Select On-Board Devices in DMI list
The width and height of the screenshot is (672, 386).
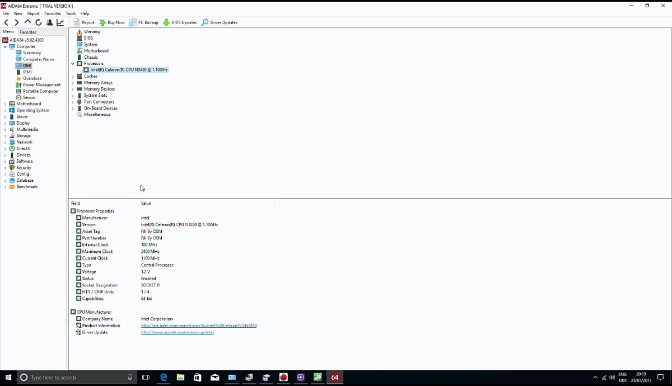coord(100,109)
